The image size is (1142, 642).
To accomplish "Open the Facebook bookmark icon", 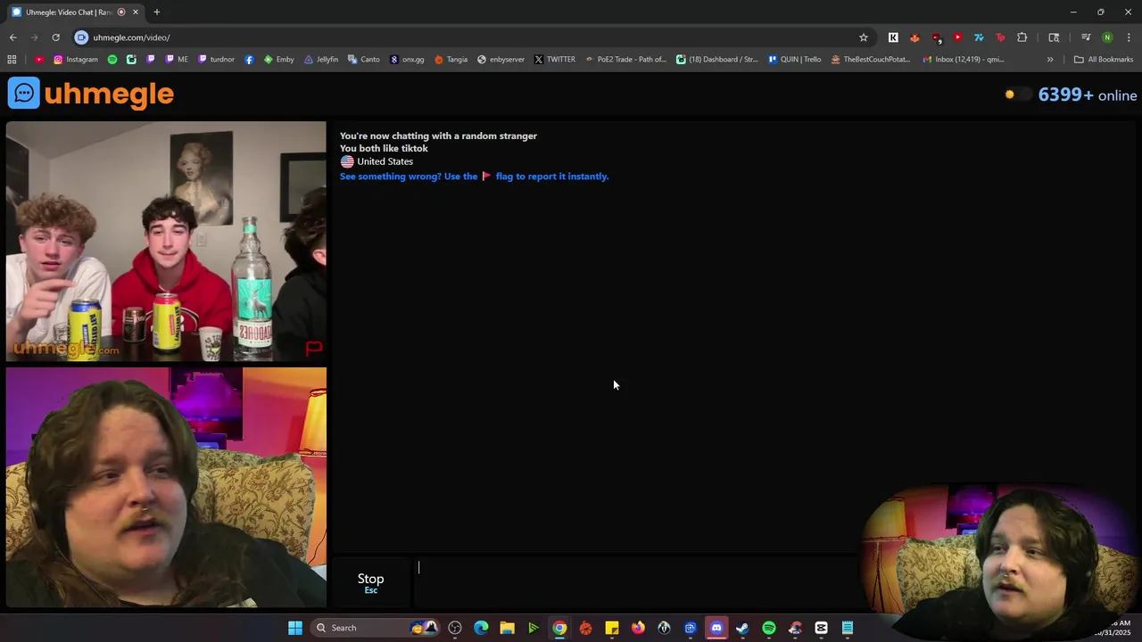I will coord(249,60).
